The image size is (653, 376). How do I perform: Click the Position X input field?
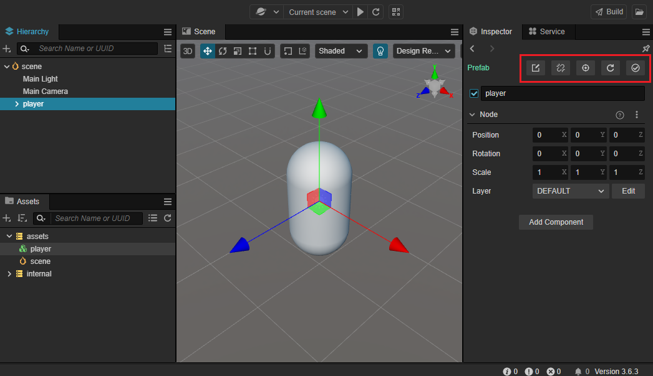pos(546,135)
